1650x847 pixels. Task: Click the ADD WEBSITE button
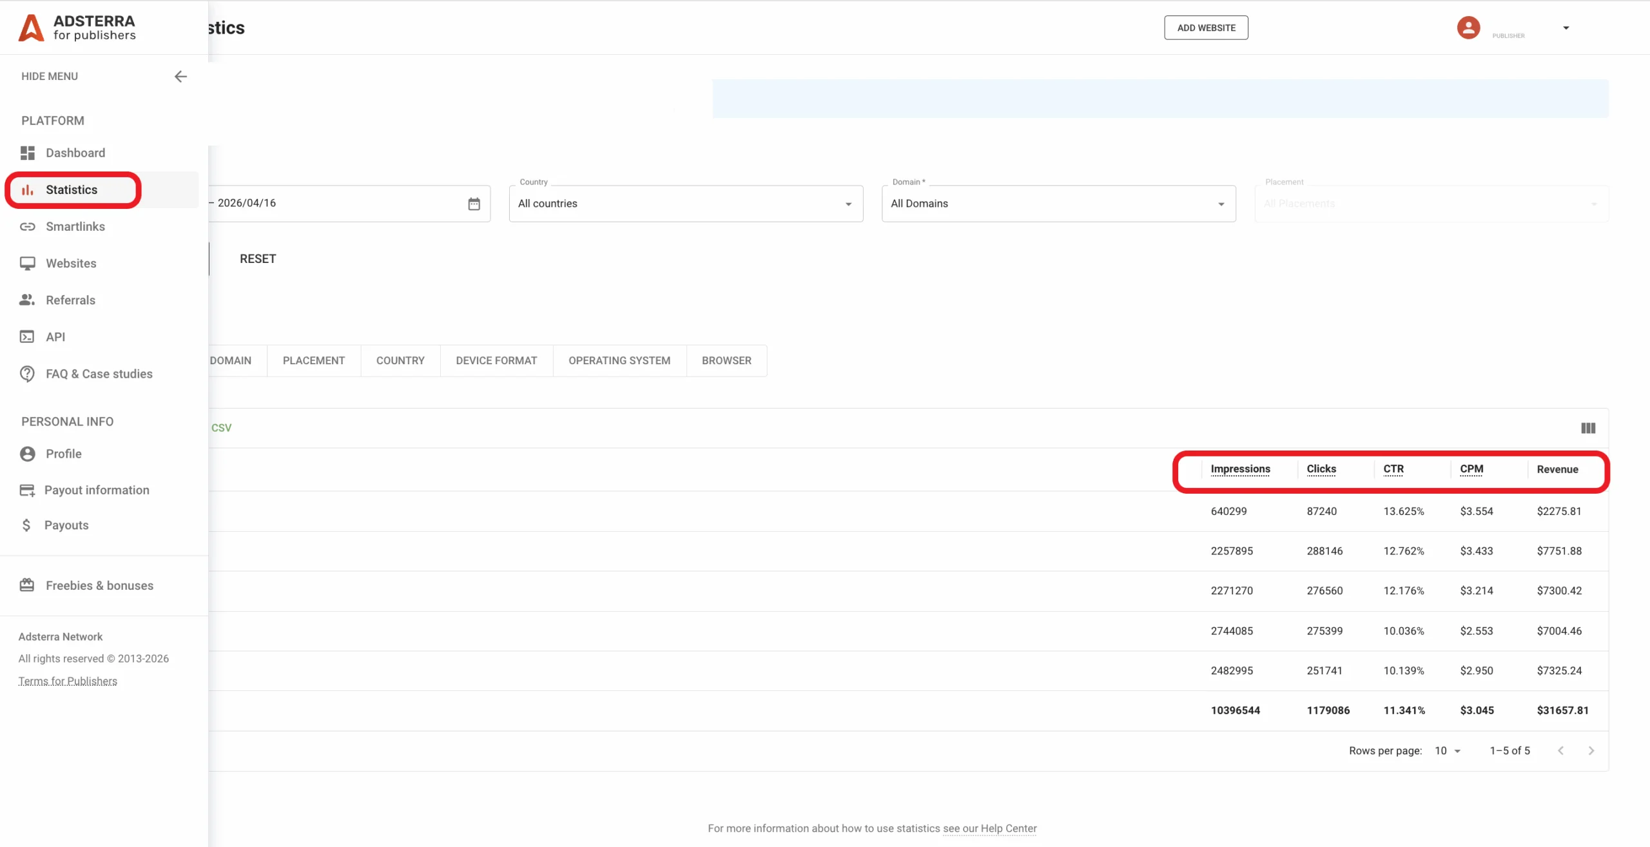tap(1205, 28)
